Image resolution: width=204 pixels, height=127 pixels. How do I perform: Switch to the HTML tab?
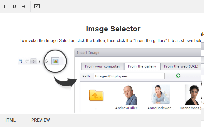click(10, 120)
